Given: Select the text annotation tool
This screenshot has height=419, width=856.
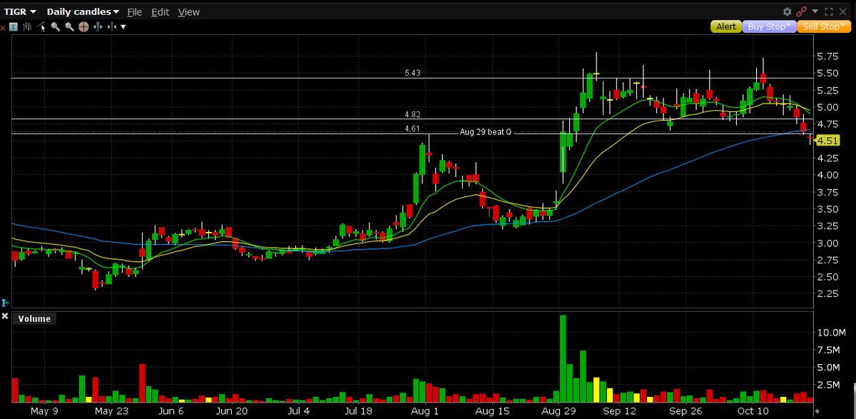Looking at the screenshot, I should tap(14, 26).
